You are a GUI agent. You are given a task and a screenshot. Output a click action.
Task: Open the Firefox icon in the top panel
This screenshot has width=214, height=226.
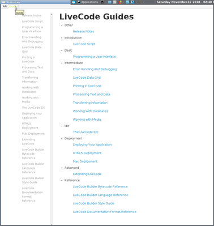120,2
